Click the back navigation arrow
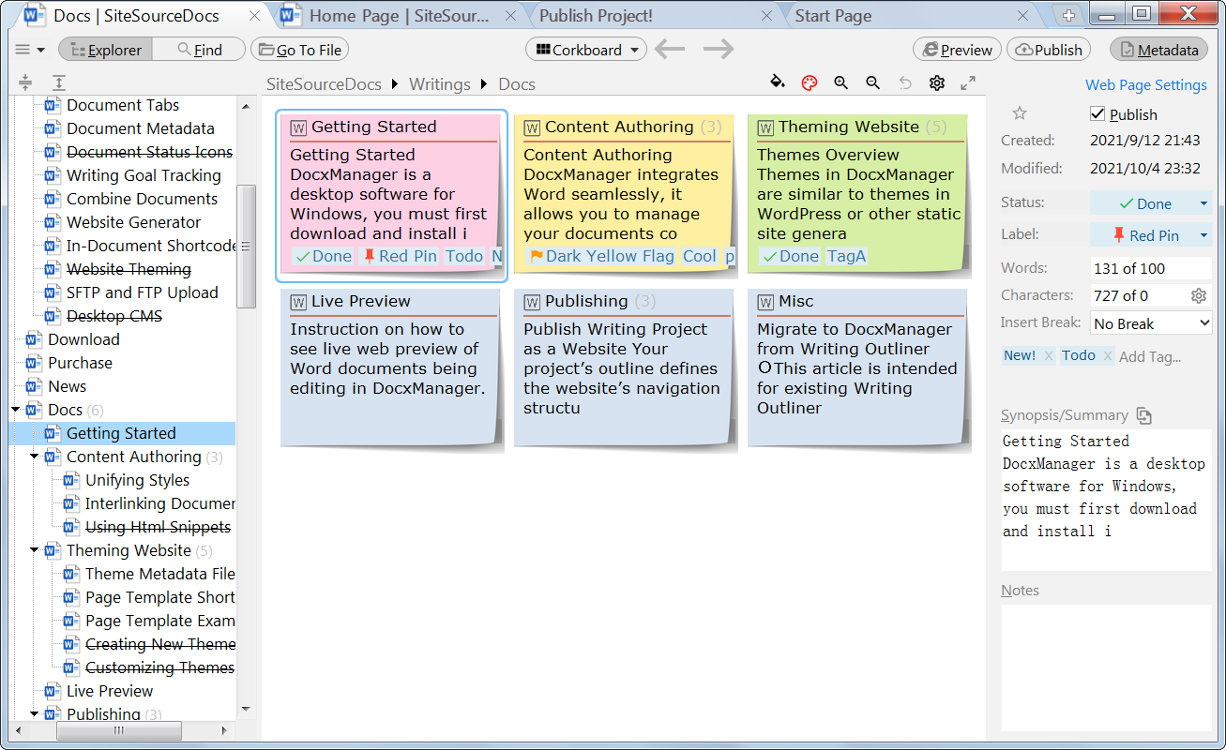This screenshot has width=1226, height=750. 670,50
